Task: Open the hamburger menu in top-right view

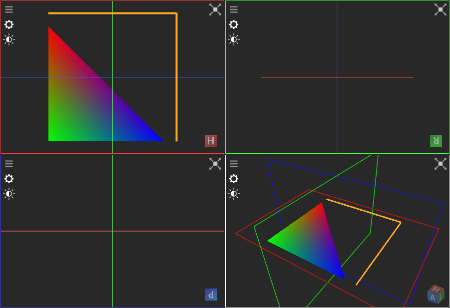Action: (234, 9)
